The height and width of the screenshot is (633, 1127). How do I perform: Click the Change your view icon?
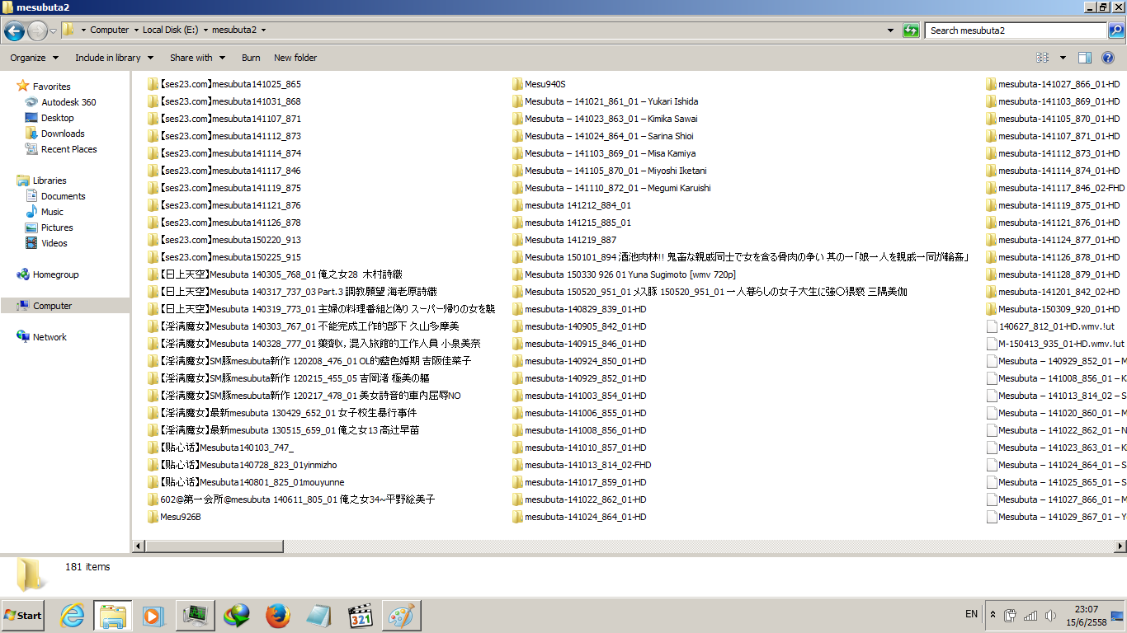click(x=1043, y=58)
